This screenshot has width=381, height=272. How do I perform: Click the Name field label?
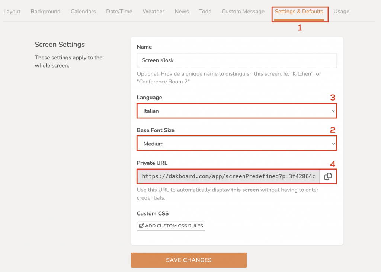pos(144,47)
